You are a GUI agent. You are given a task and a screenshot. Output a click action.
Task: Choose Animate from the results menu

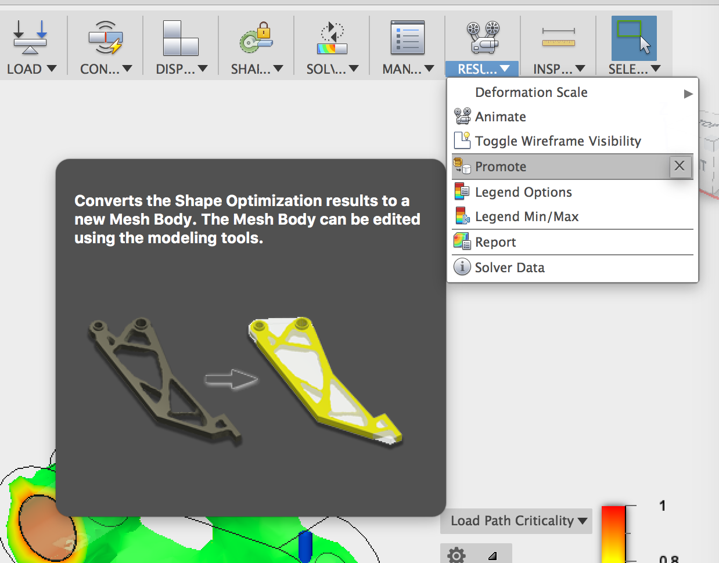pyautogui.click(x=500, y=116)
